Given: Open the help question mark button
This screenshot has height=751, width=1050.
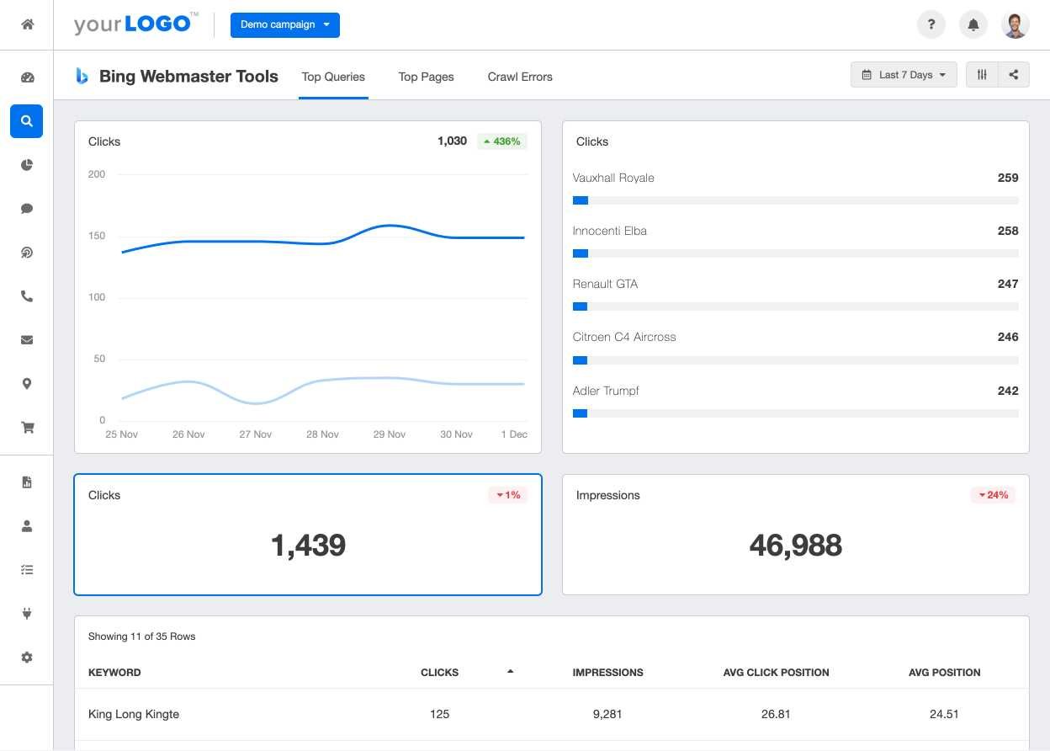Looking at the screenshot, I should click(931, 24).
